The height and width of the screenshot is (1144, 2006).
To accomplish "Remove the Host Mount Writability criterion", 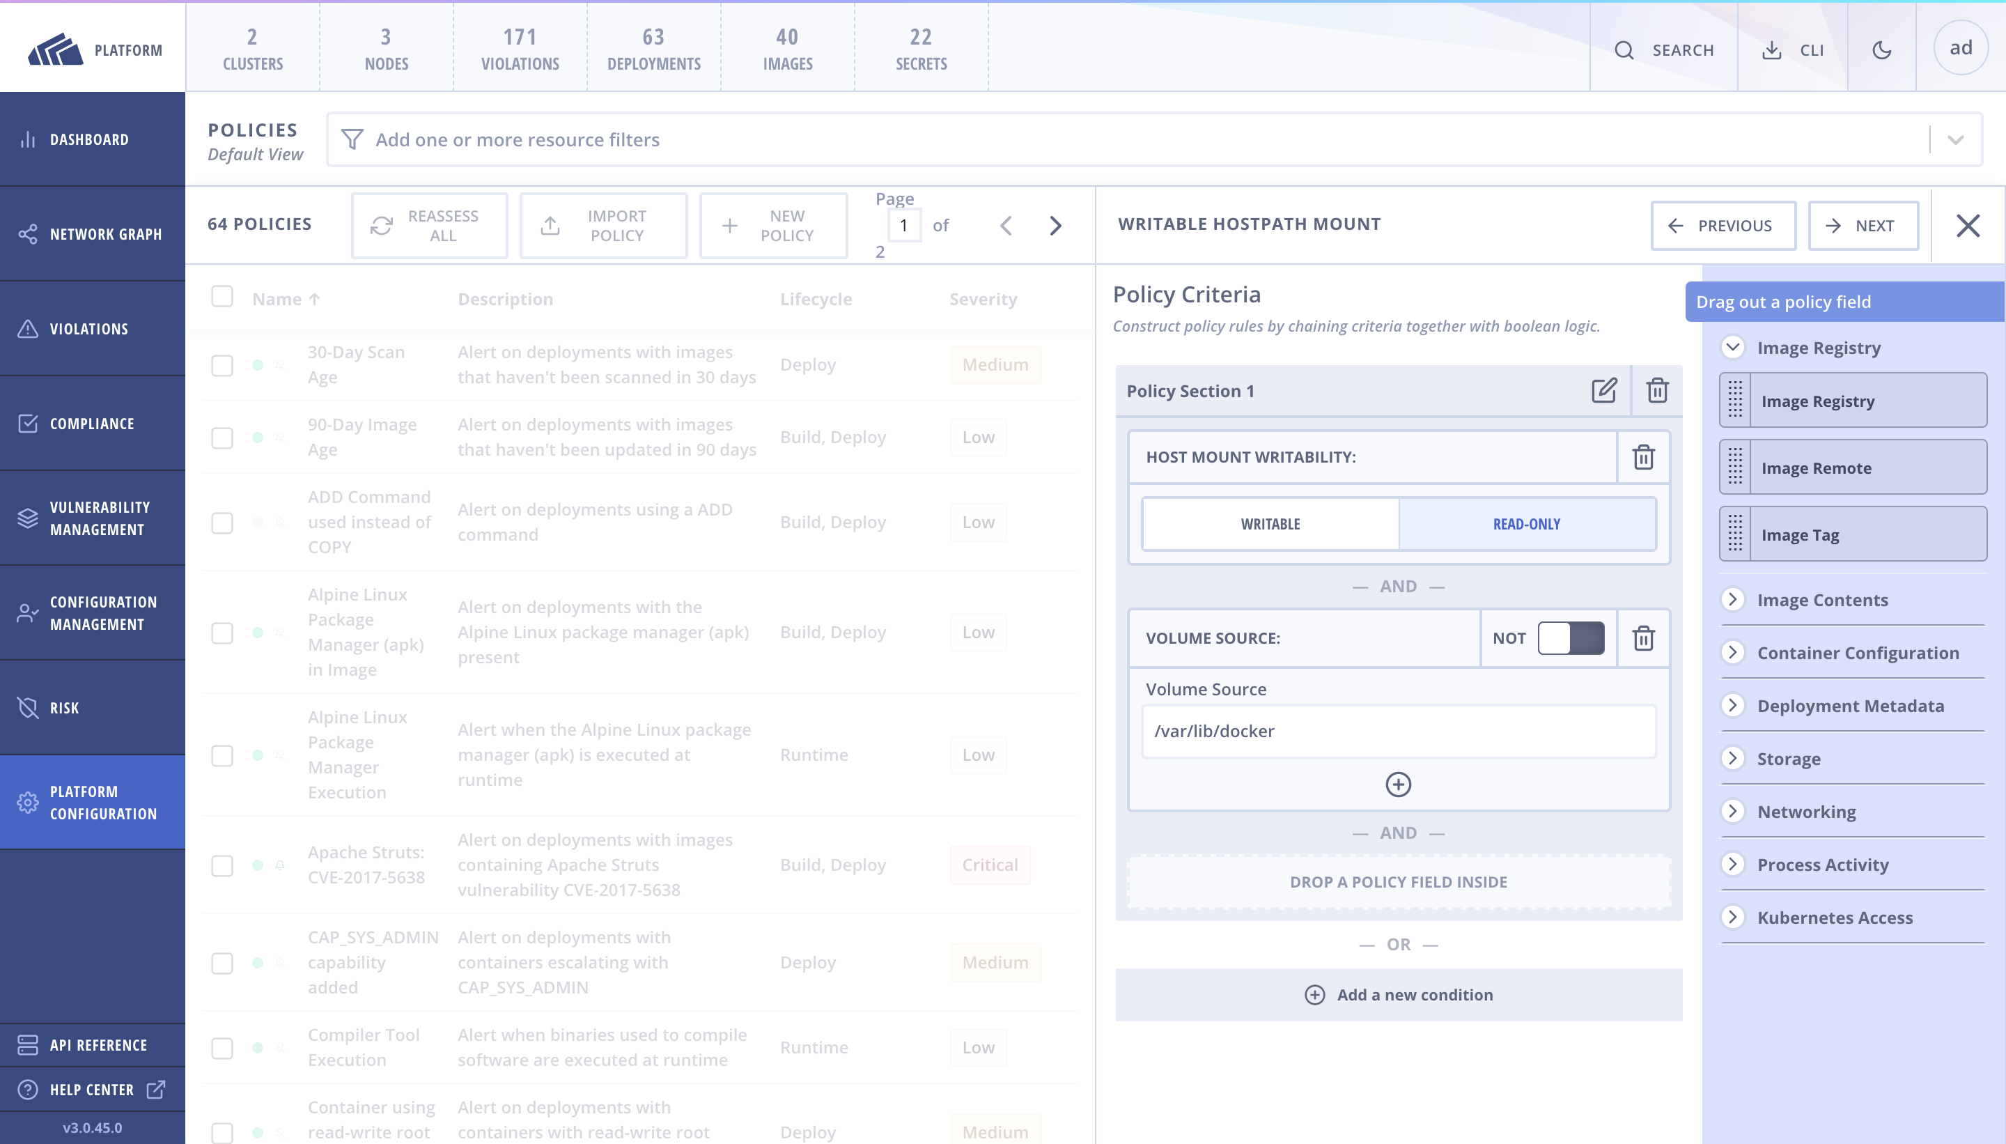I will [1643, 457].
